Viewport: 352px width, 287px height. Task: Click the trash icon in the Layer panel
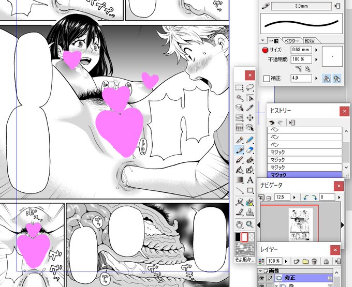(314, 261)
